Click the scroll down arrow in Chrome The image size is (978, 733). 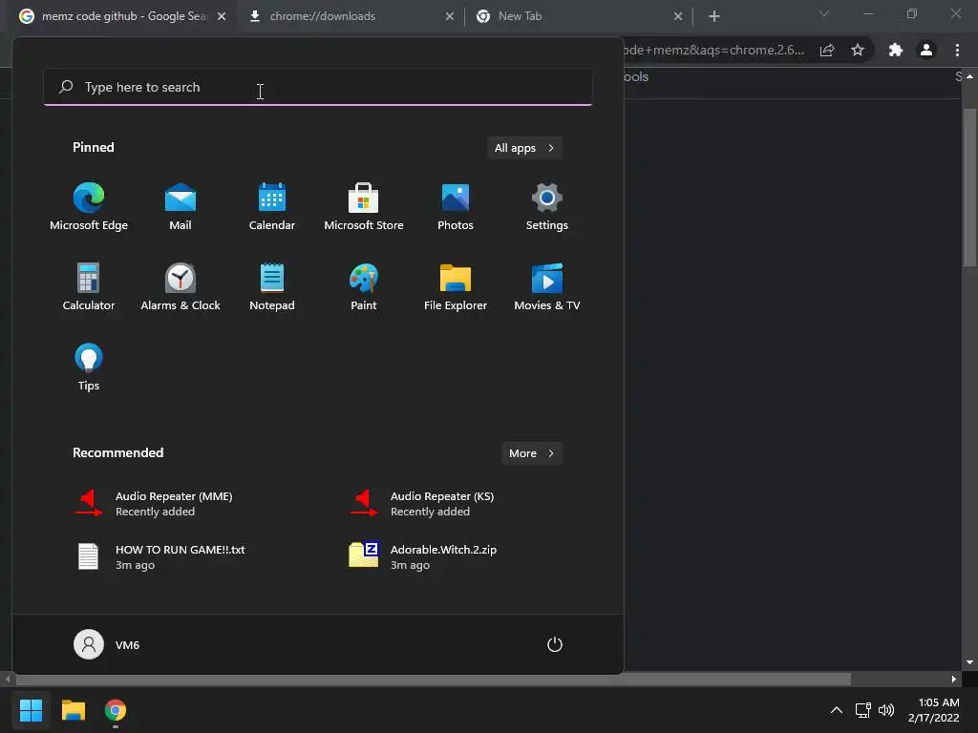(x=969, y=662)
